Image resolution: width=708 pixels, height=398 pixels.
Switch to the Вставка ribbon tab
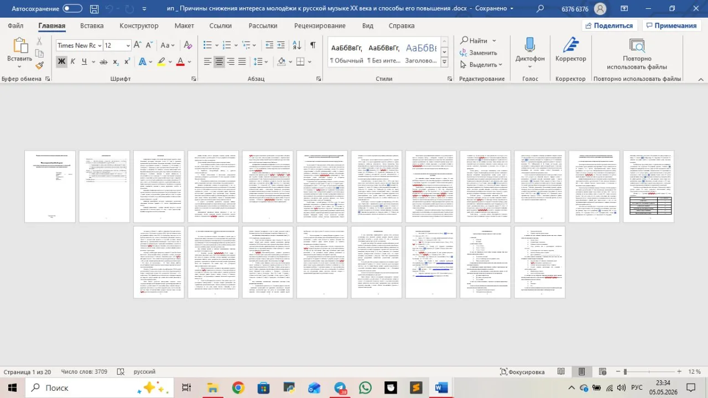pos(92,26)
